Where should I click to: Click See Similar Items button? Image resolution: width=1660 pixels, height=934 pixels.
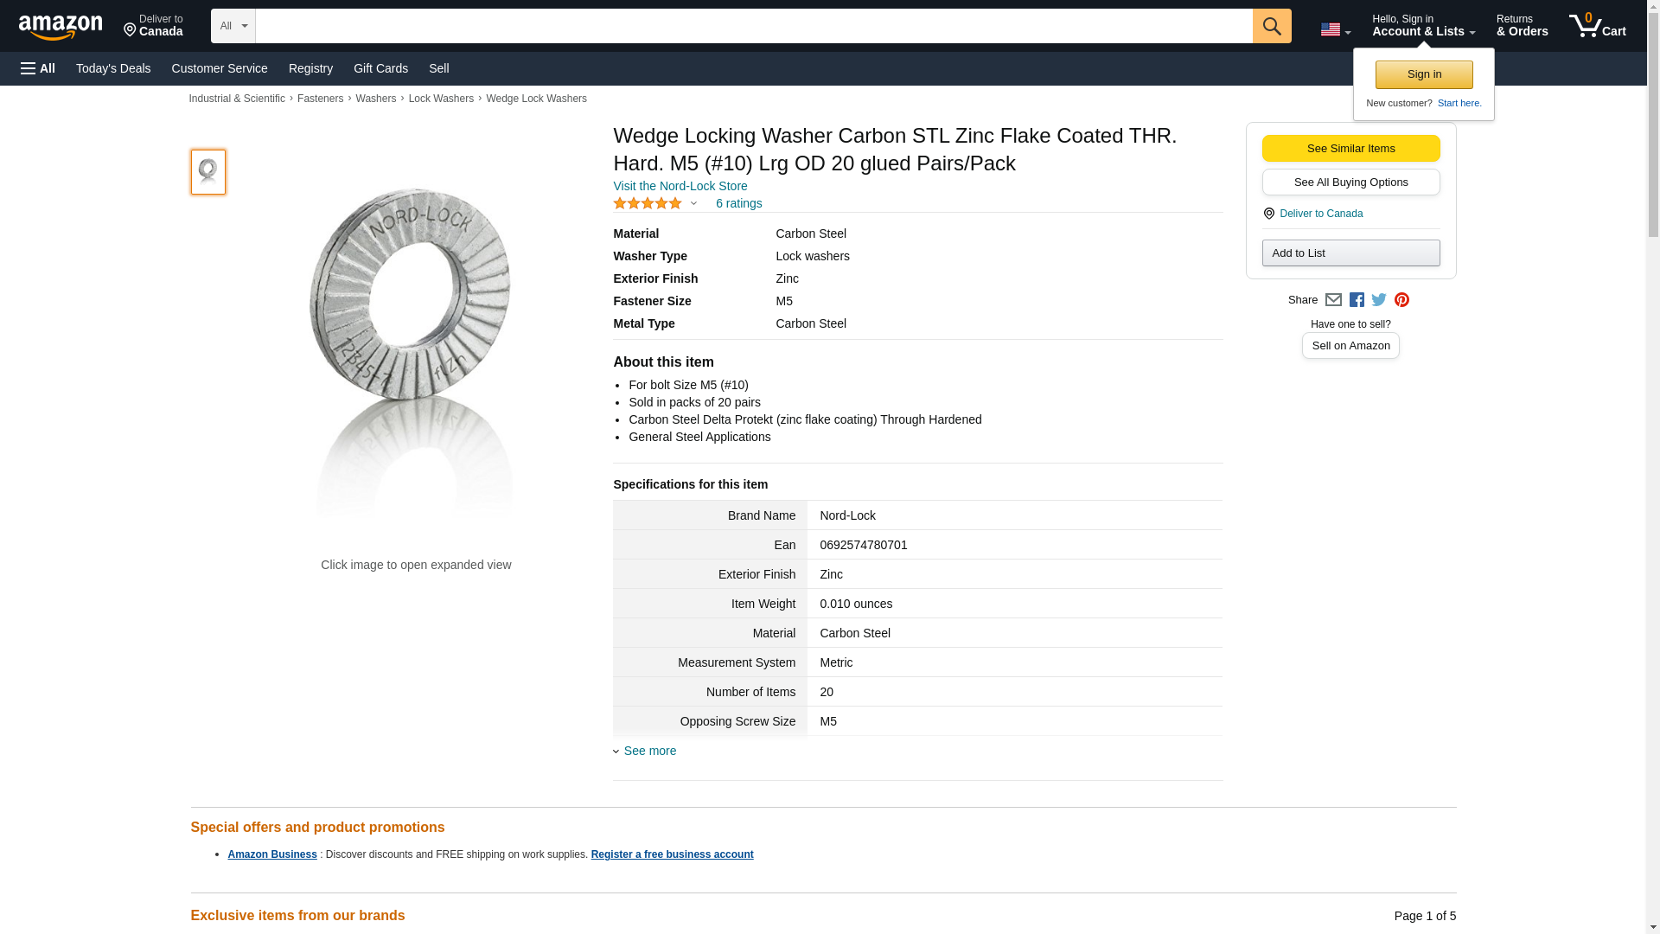click(x=1350, y=148)
